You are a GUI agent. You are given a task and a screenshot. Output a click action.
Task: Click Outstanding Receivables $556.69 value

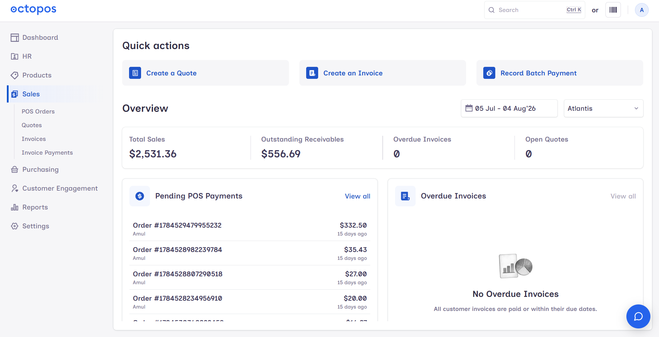tap(281, 154)
